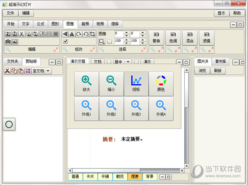Switch to the 素材库 tab
The height and width of the screenshot is (185, 248).
(220, 61)
